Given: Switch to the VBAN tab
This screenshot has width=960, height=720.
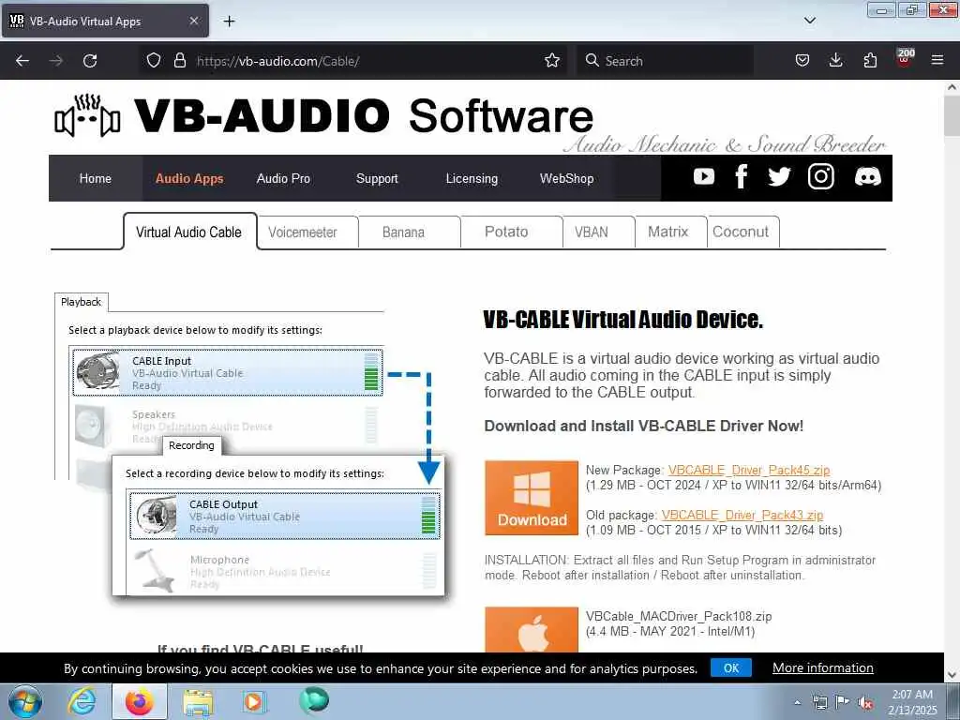Looking at the screenshot, I should pyautogui.click(x=591, y=232).
